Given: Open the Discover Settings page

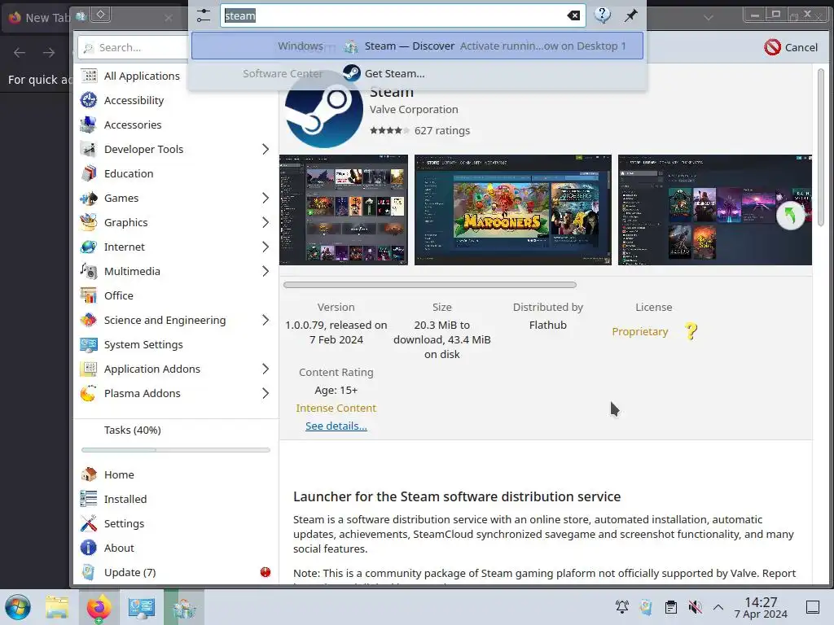Looking at the screenshot, I should (x=176, y=523).
